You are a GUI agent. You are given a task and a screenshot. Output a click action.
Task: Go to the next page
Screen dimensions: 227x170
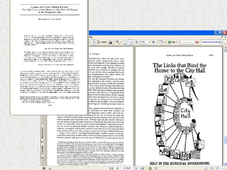[x=137, y=168]
